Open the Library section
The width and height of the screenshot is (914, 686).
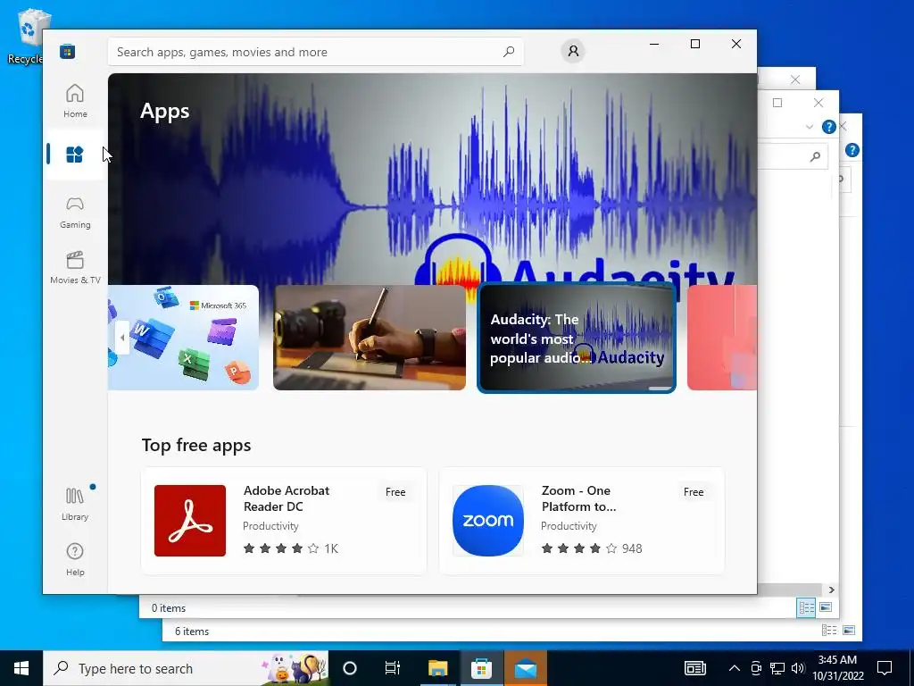(75, 504)
